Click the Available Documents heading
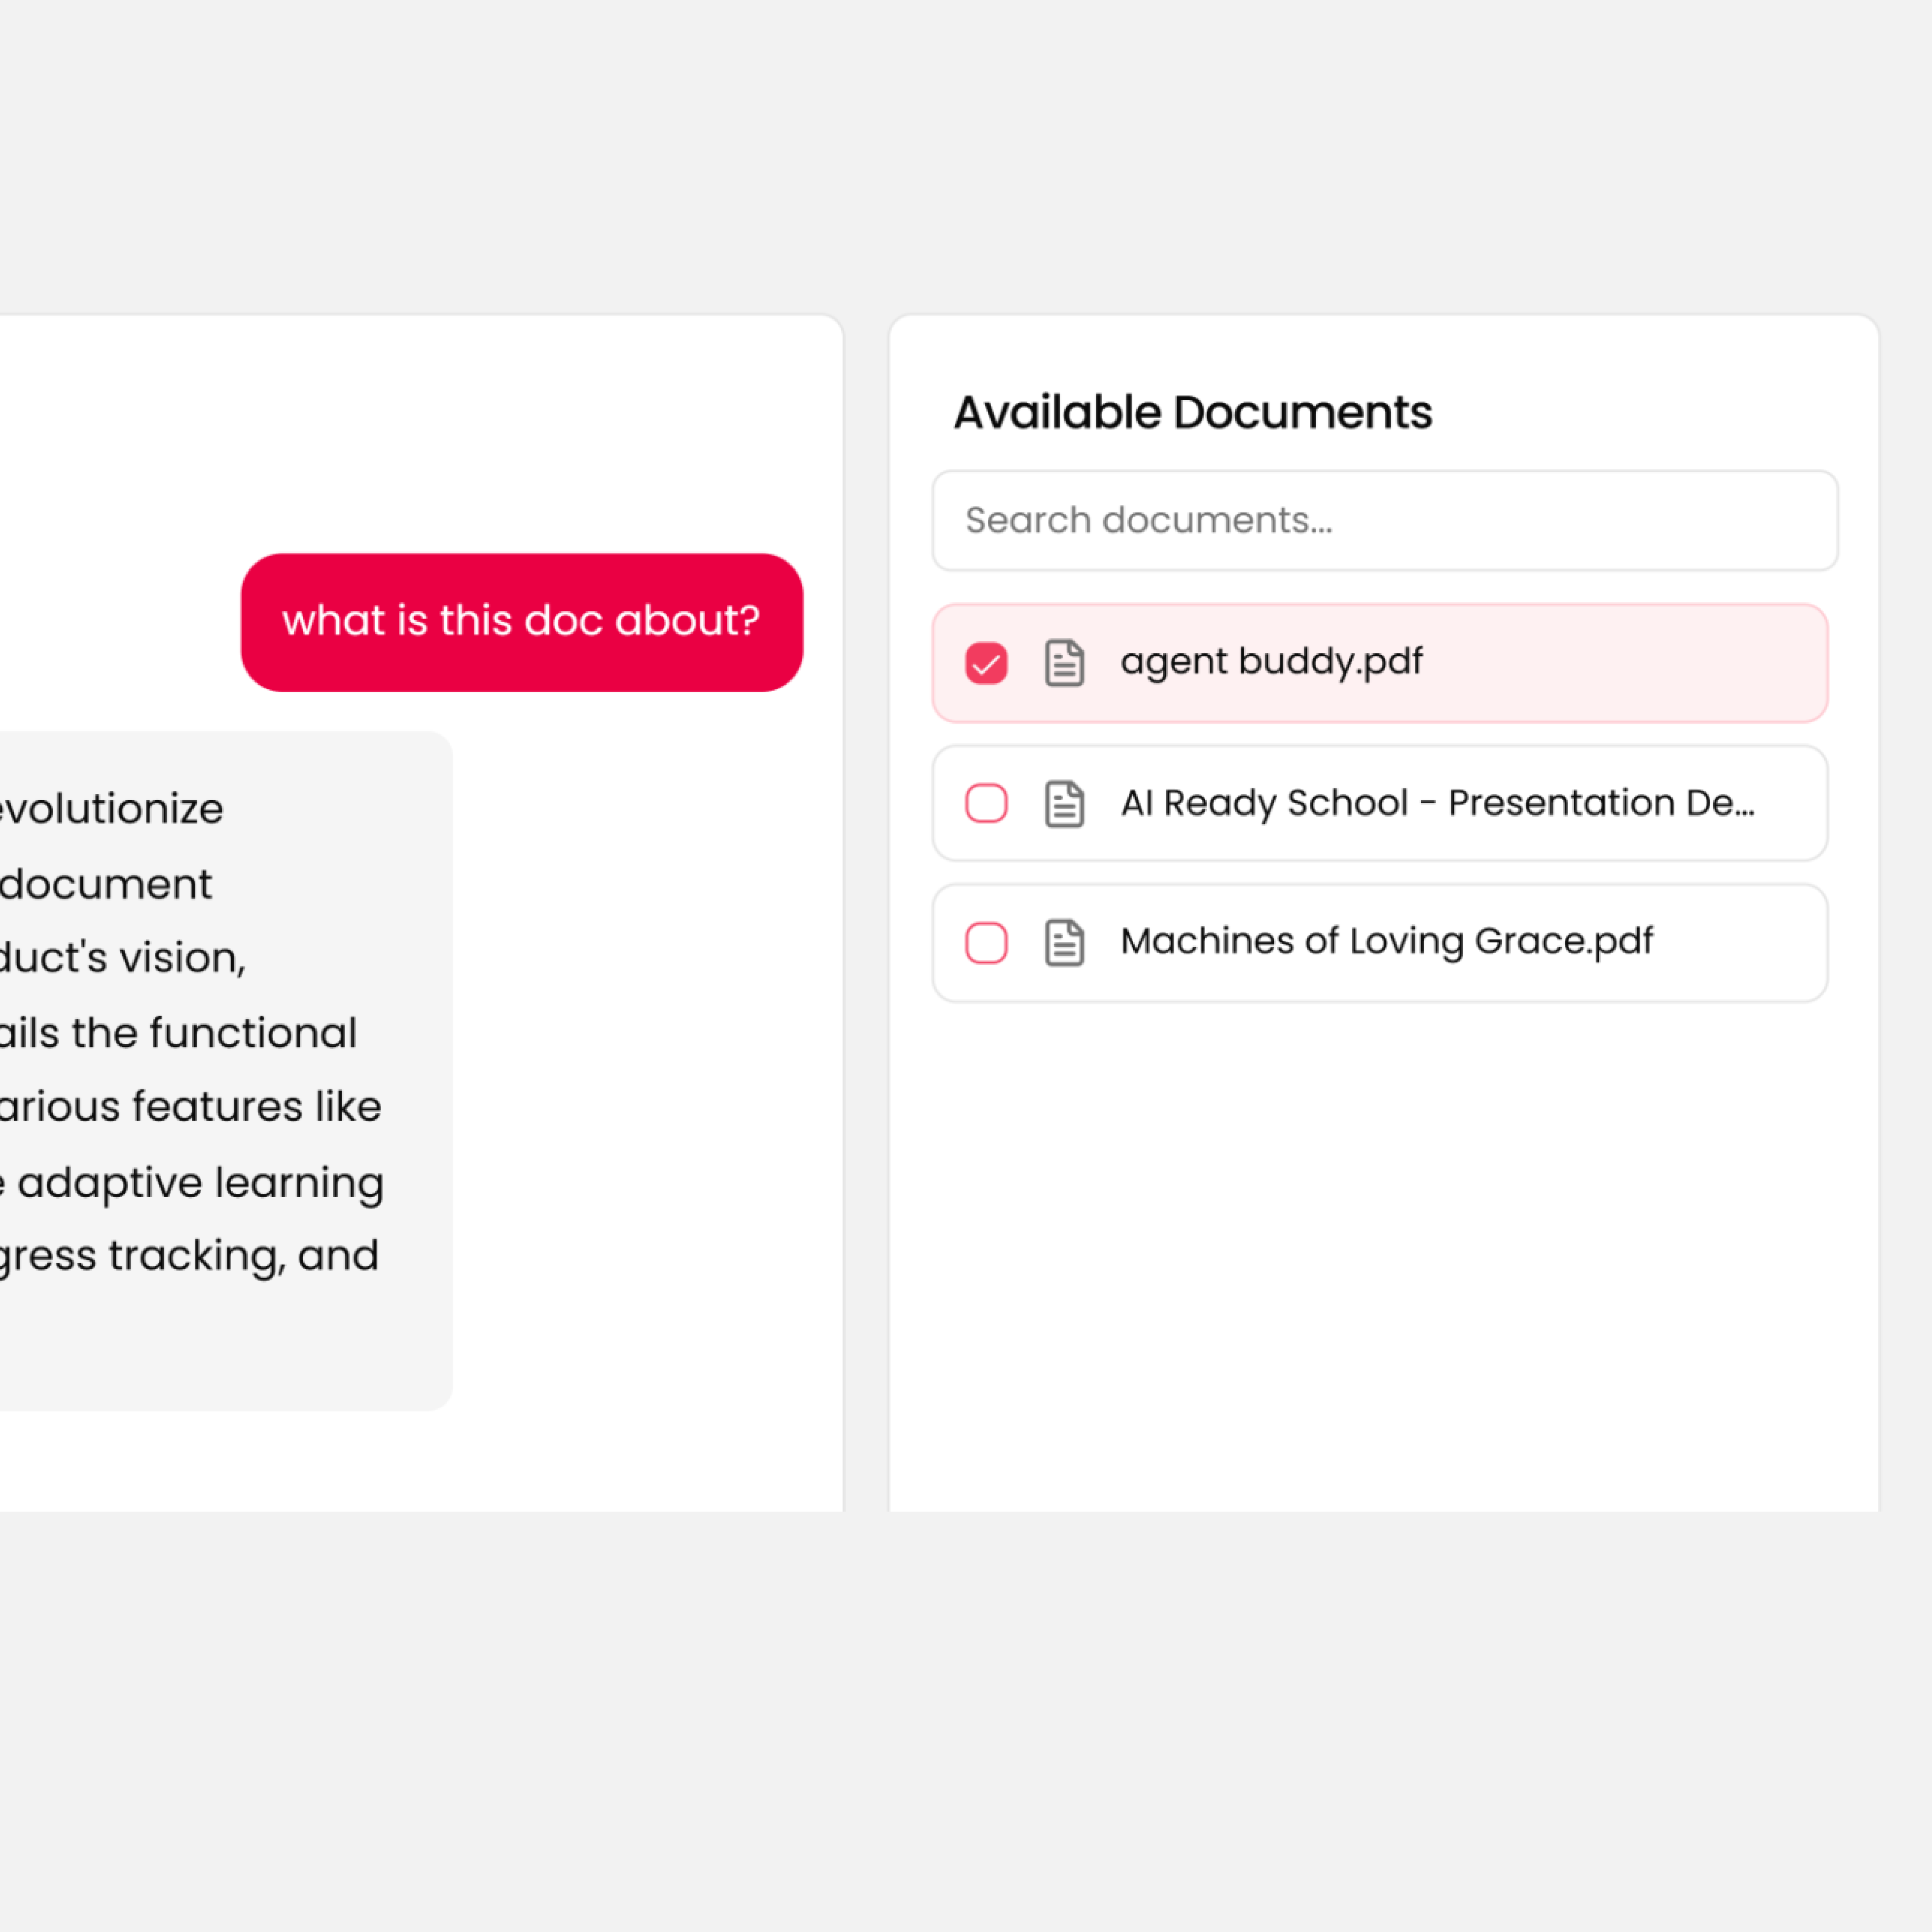Viewport: 1932px width, 1932px height. [1192, 412]
